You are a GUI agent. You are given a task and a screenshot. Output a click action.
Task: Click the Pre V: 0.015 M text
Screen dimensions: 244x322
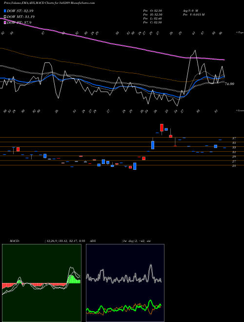(194, 15)
